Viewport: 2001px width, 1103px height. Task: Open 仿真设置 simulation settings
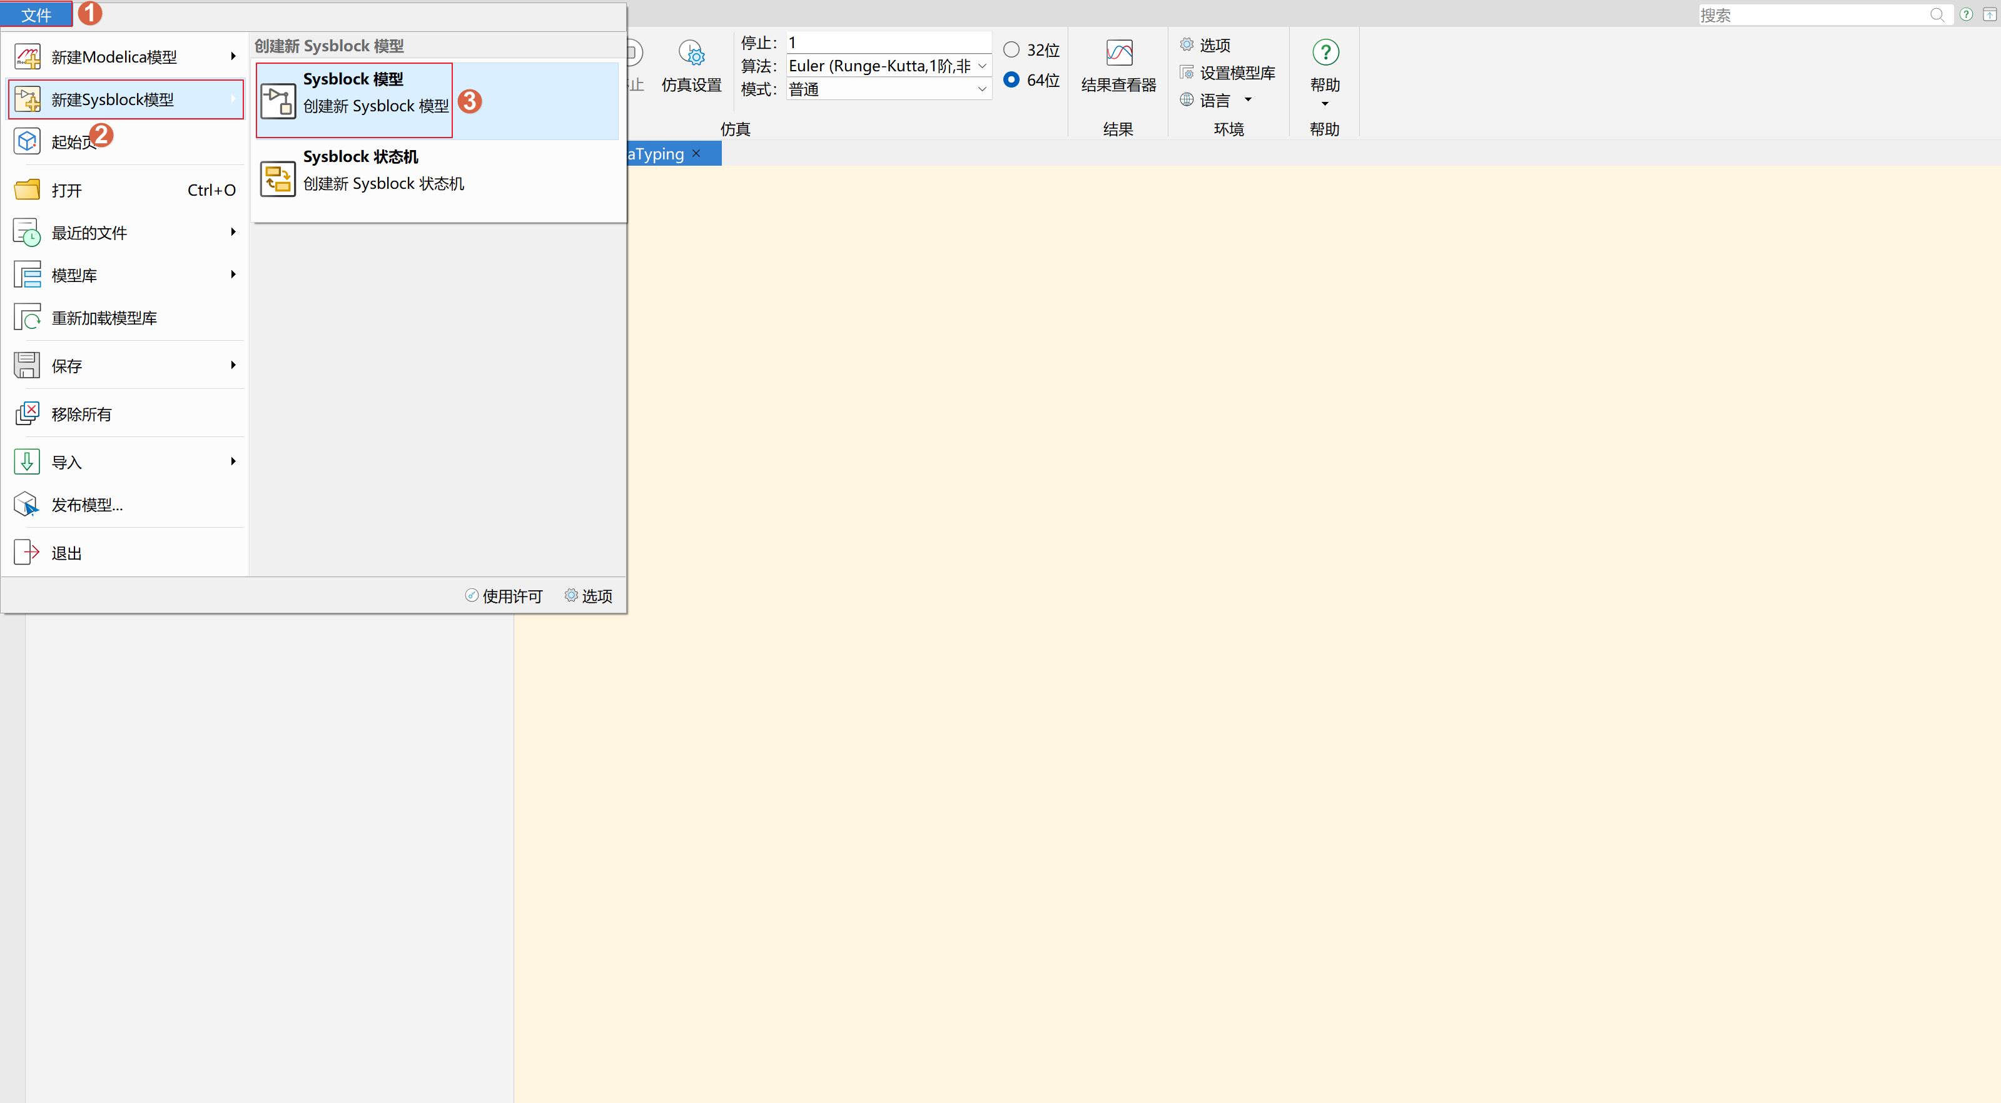[691, 67]
